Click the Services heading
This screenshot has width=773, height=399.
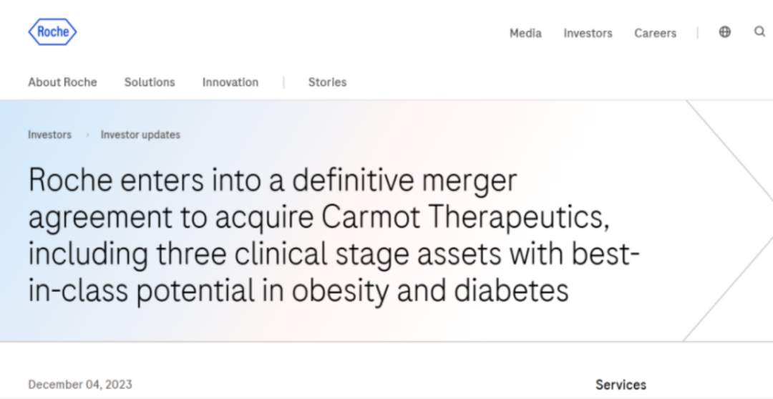pyautogui.click(x=621, y=385)
